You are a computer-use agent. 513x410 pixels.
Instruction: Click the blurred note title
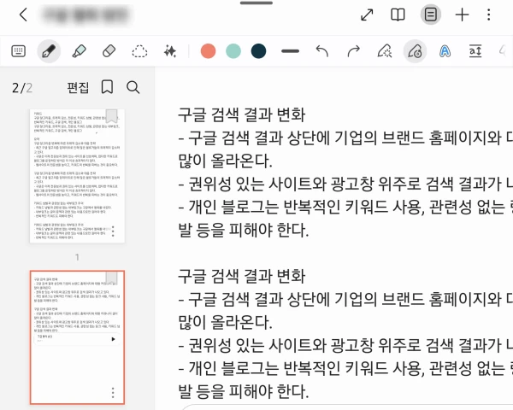pyautogui.click(x=85, y=15)
